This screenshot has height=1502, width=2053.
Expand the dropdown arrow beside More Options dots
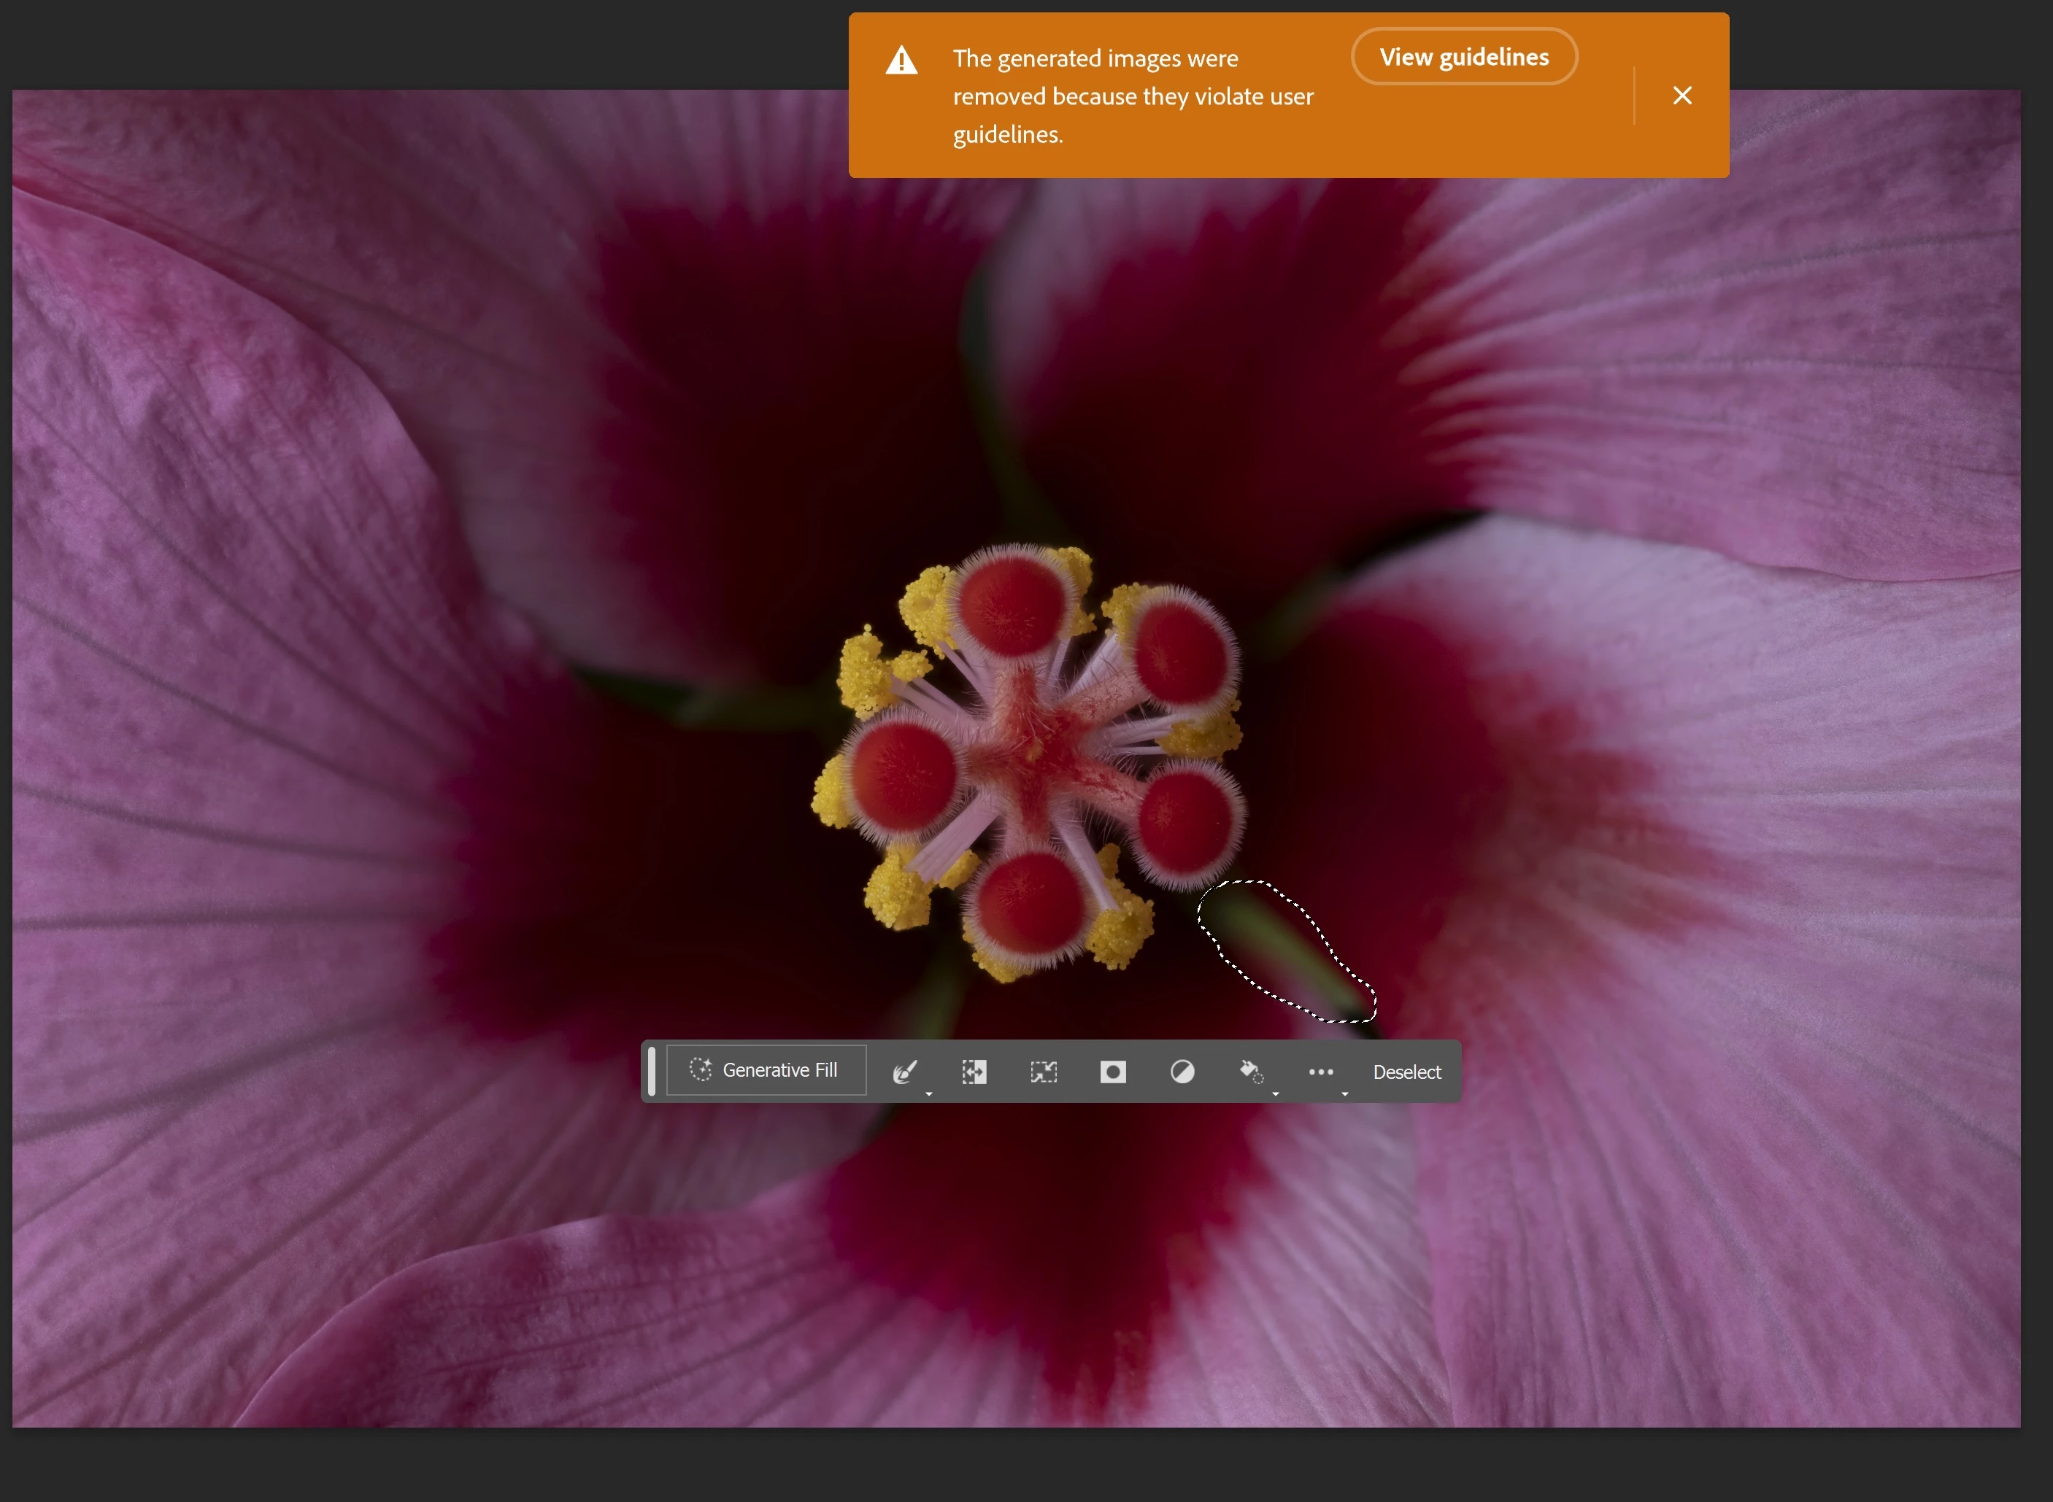coord(1344,1093)
